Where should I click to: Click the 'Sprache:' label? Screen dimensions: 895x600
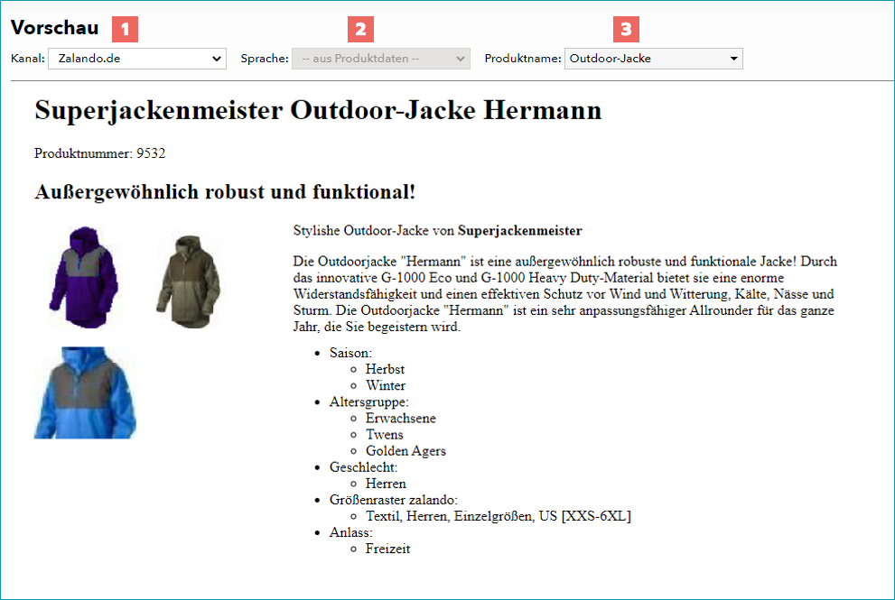(x=265, y=58)
